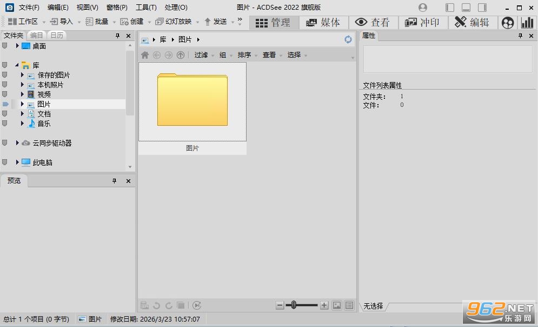Switch to list details view icon

click(349, 305)
